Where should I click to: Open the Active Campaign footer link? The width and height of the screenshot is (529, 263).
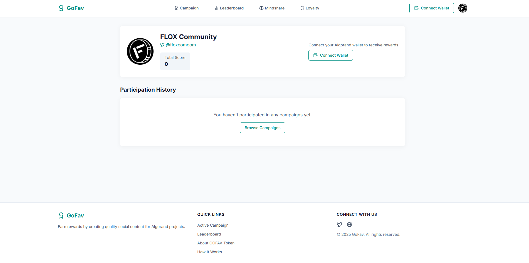coord(213,225)
